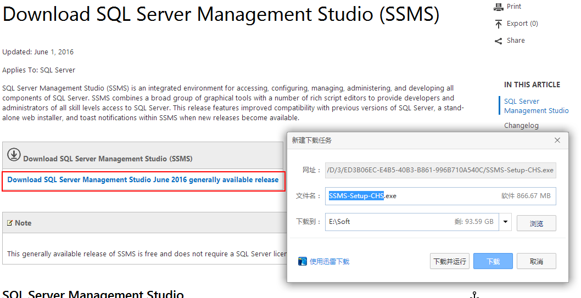
Task: Click the Note pencil icon
Action: pos(10,223)
